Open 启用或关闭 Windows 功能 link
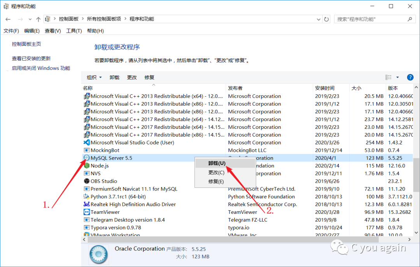The width and height of the screenshot is (420, 267). tap(41, 68)
